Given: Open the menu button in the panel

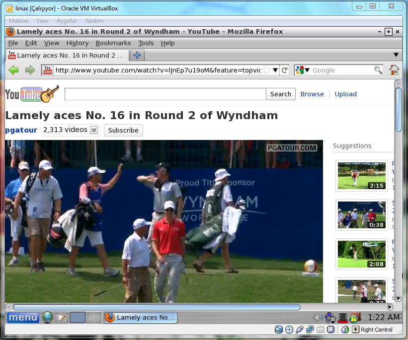Looking at the screenshot, I should tap(23, 317).
